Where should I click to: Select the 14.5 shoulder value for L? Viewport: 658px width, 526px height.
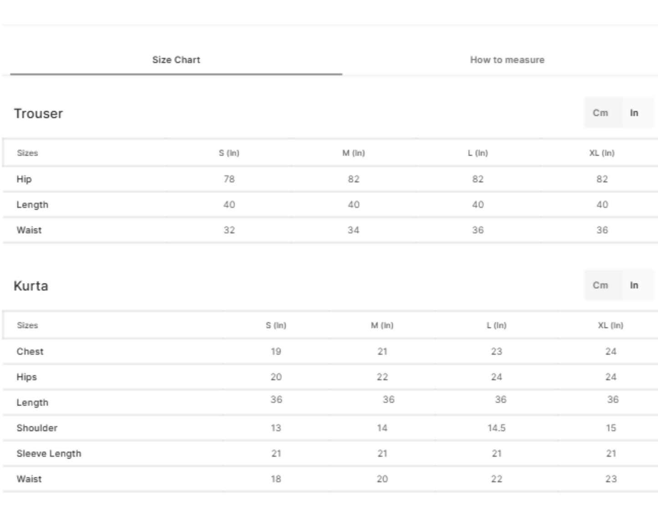pos(496,428)
